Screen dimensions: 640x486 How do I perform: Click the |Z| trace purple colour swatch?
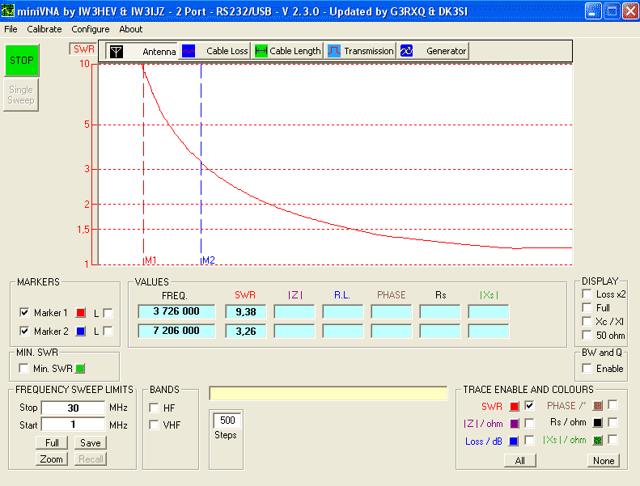pos(515,424)
